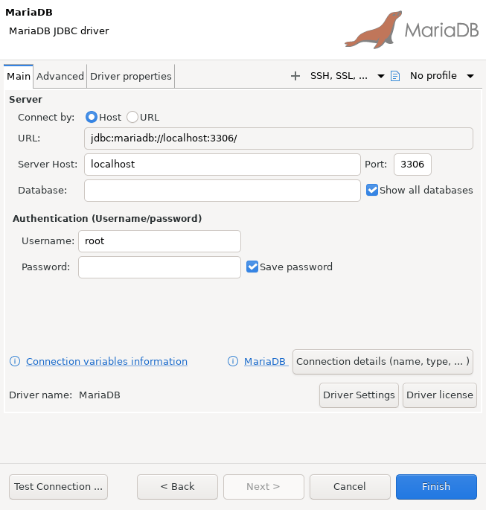
Task: Click Test Connection button
Action: coord(58,487)
